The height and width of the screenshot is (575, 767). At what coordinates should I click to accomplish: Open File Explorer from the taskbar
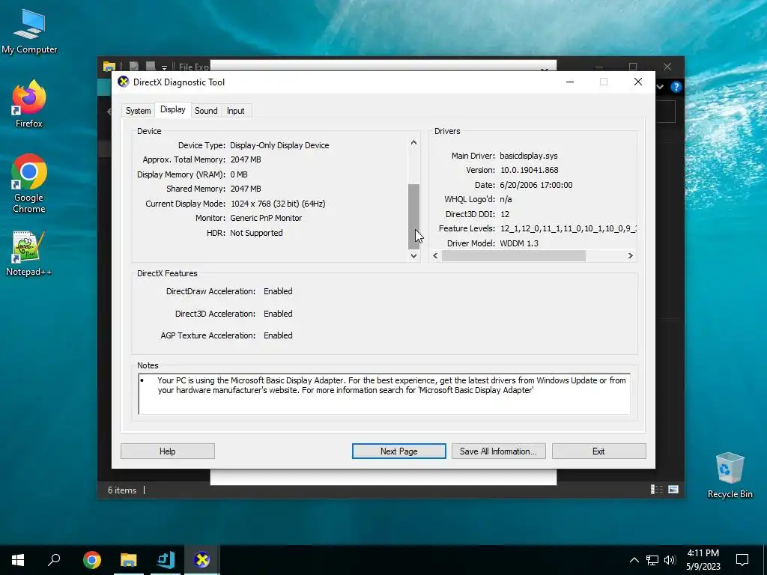pos(129,560)
